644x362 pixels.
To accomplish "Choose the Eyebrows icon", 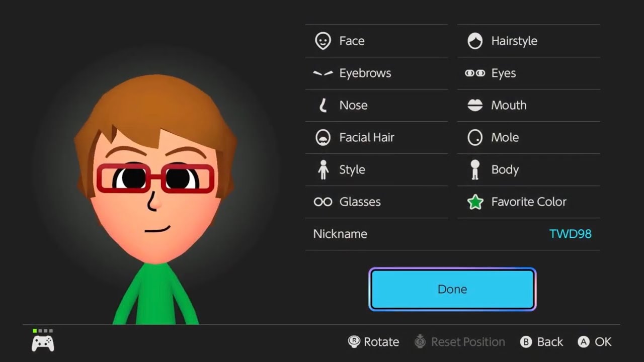I will (x=323, y=73).
